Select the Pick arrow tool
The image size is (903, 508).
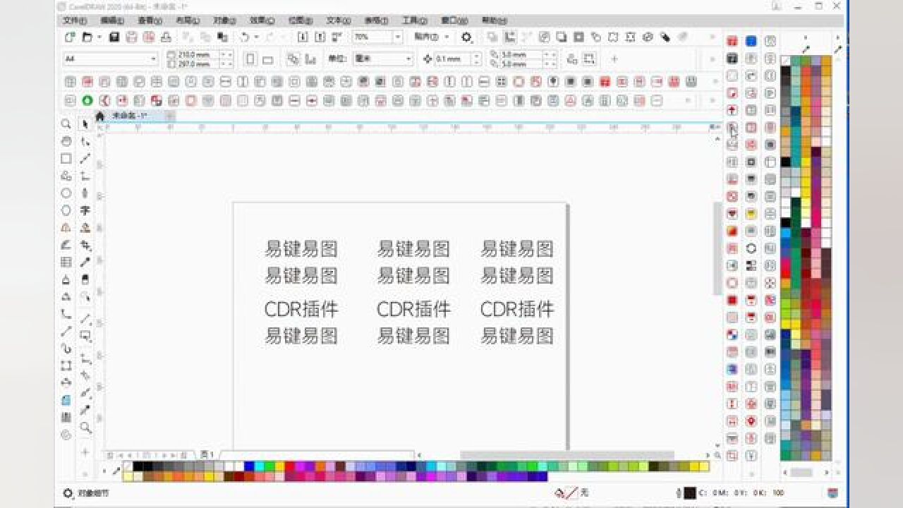[x=85, y=124]
